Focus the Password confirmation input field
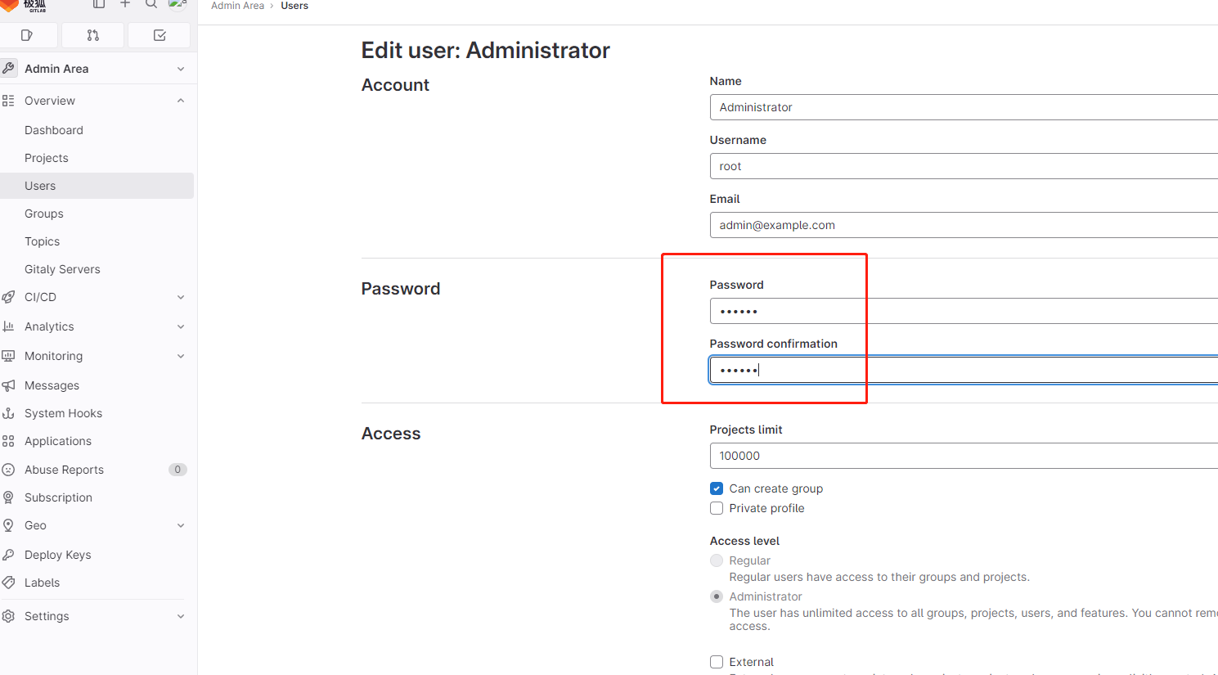The height and width of the screenshot is (675, 1218). pos(964,370)
